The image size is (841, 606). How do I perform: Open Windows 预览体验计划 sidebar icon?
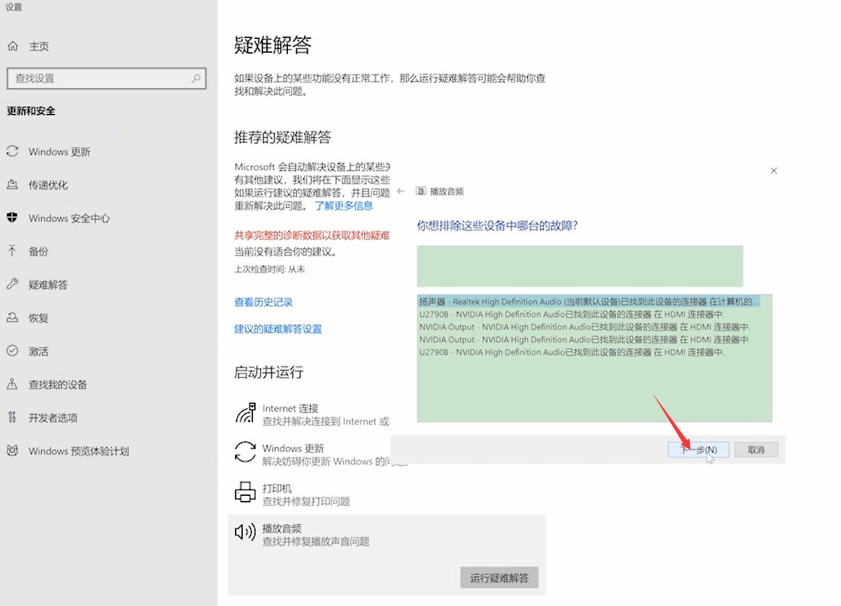[x=12, y=451]
